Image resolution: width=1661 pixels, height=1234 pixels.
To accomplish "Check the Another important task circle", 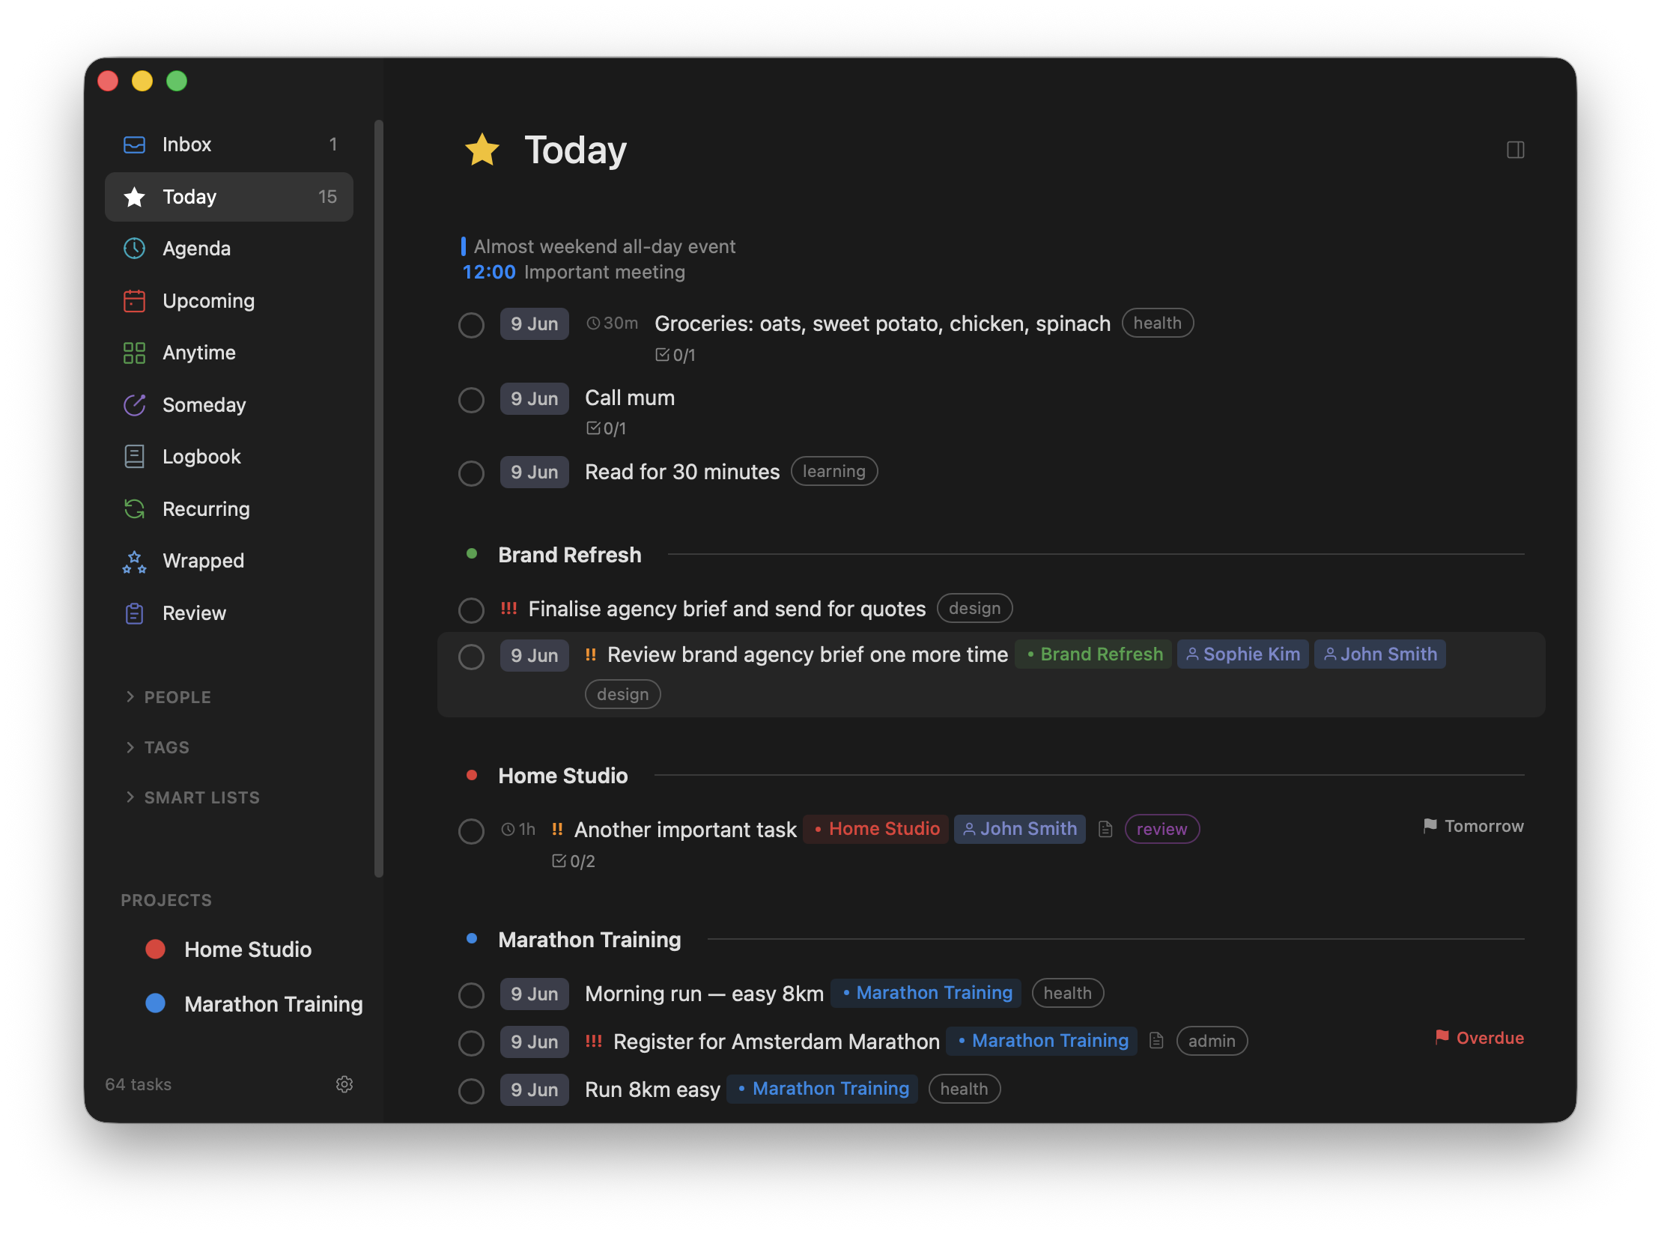I will point(471,830).
